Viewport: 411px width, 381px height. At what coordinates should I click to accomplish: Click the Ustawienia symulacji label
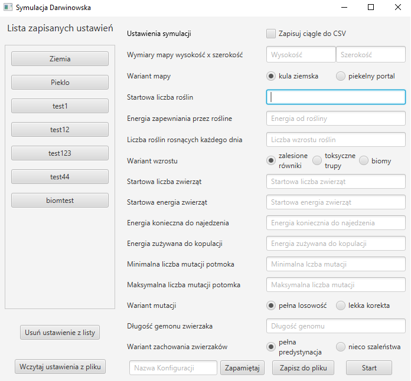[x=159, y=34]
